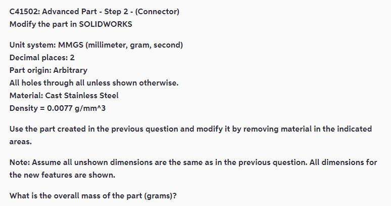Viewport: 391px width, 206px height.
Task: Click the Unit system label
Action: click(33, 45)
